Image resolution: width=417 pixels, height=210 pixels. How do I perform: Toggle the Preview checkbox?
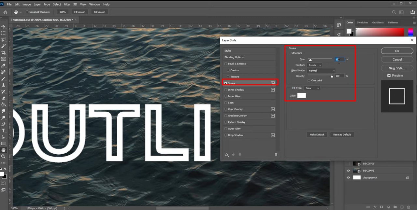389,76
